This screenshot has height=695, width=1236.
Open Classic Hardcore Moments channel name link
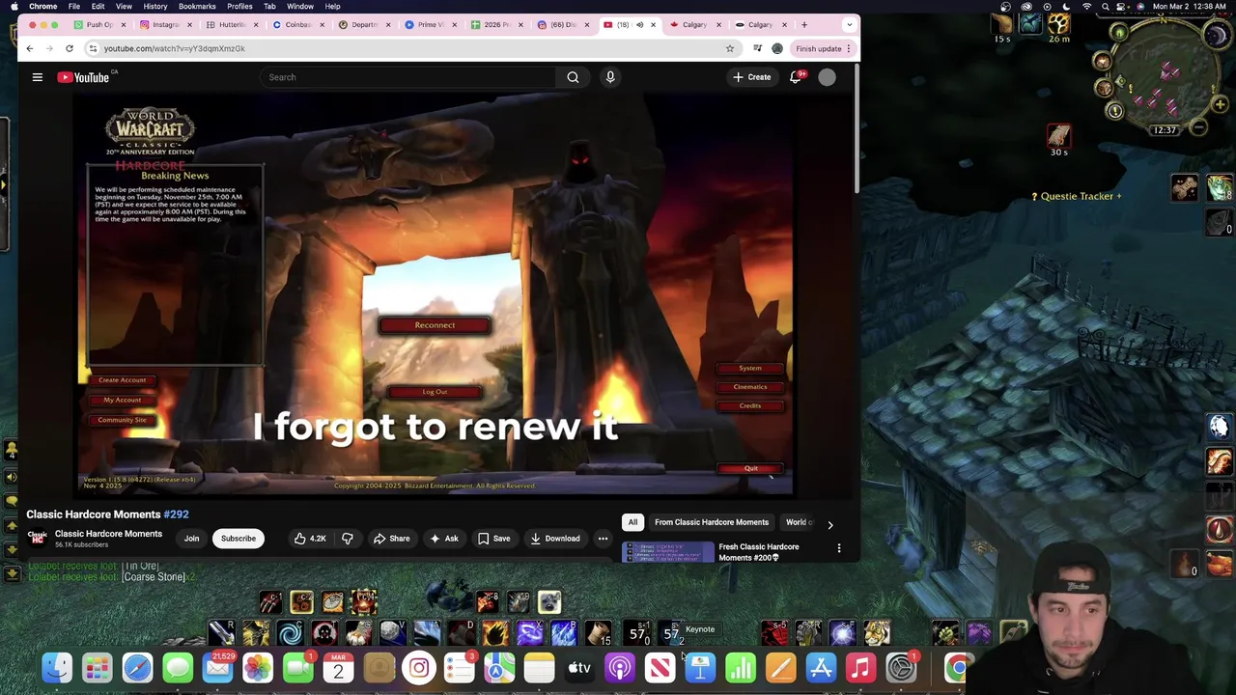(108, 534)
